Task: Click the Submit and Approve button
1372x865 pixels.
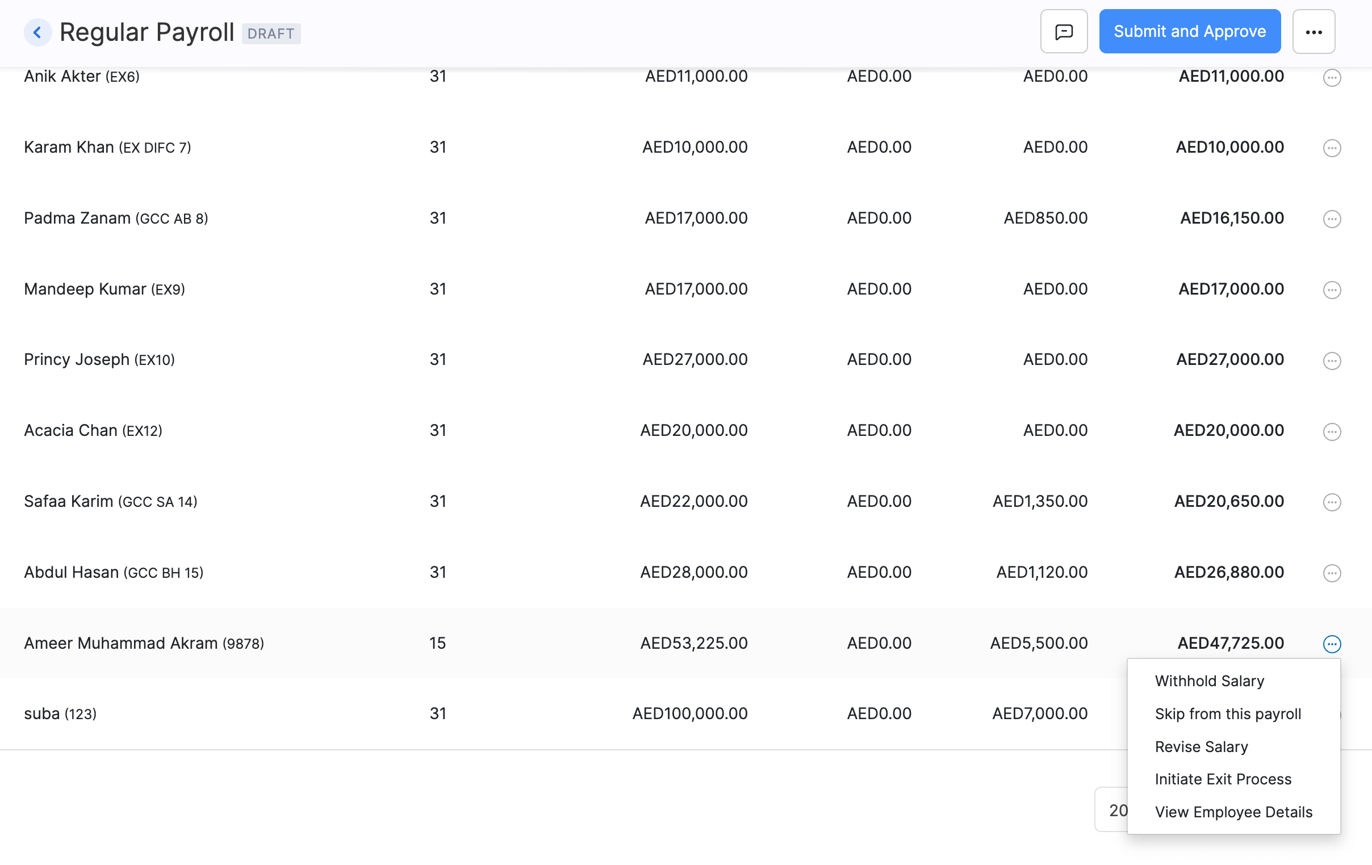Action: point(1190,31)
